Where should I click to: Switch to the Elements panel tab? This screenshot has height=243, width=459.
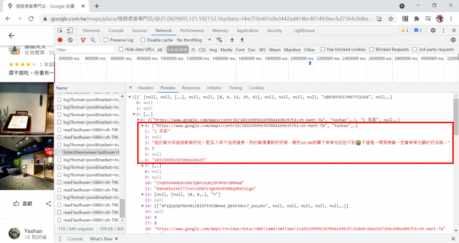[x=91, y=30]
